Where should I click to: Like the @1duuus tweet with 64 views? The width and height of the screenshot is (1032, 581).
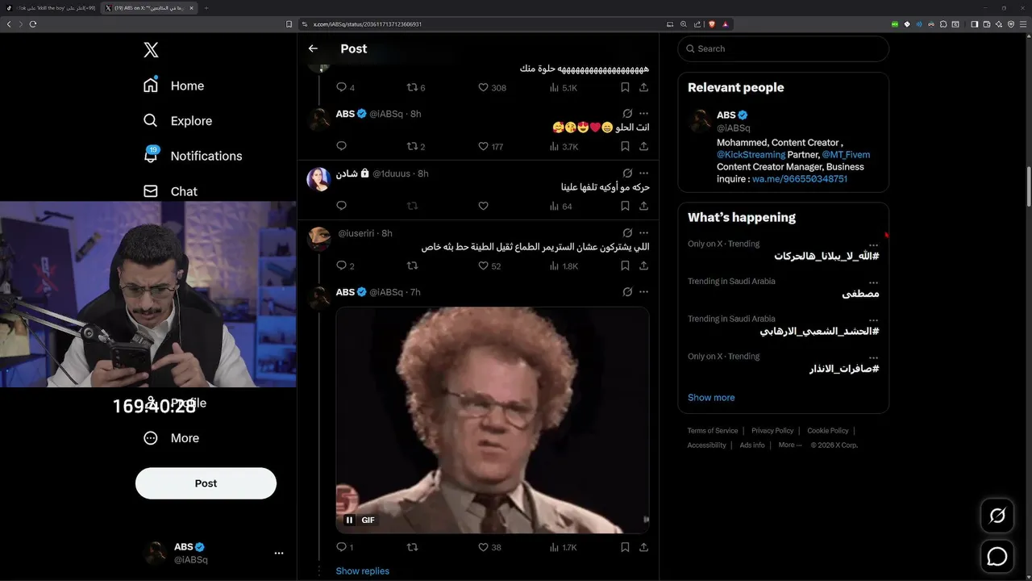coord(483,206)
